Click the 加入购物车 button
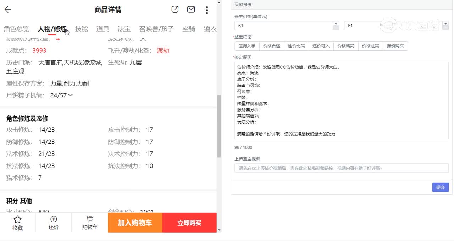Screen dimensions: 454x243 [x=135, y=223]
